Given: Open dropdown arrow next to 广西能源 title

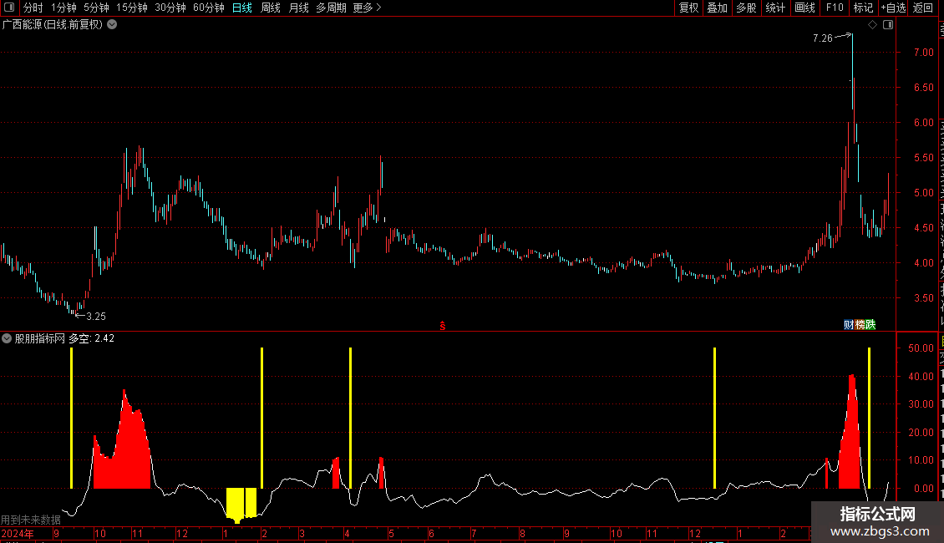Looking at the screenshot, I should (112, 25).
